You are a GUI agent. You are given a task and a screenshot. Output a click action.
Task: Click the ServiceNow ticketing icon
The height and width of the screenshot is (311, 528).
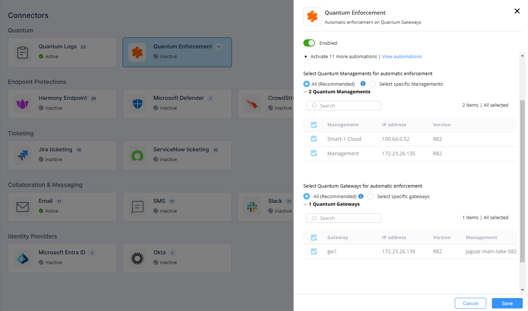pos(137,155)
